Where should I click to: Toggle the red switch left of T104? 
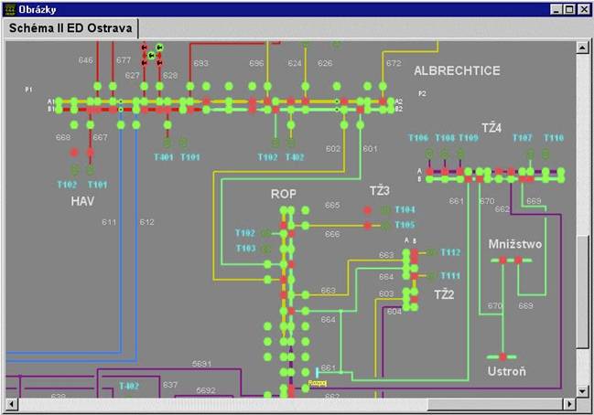(x=368, y=210)
